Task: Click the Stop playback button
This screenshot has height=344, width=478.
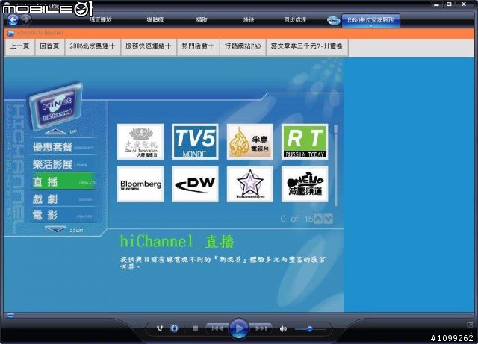Action: pyautogui.click(x=196, y=328)
